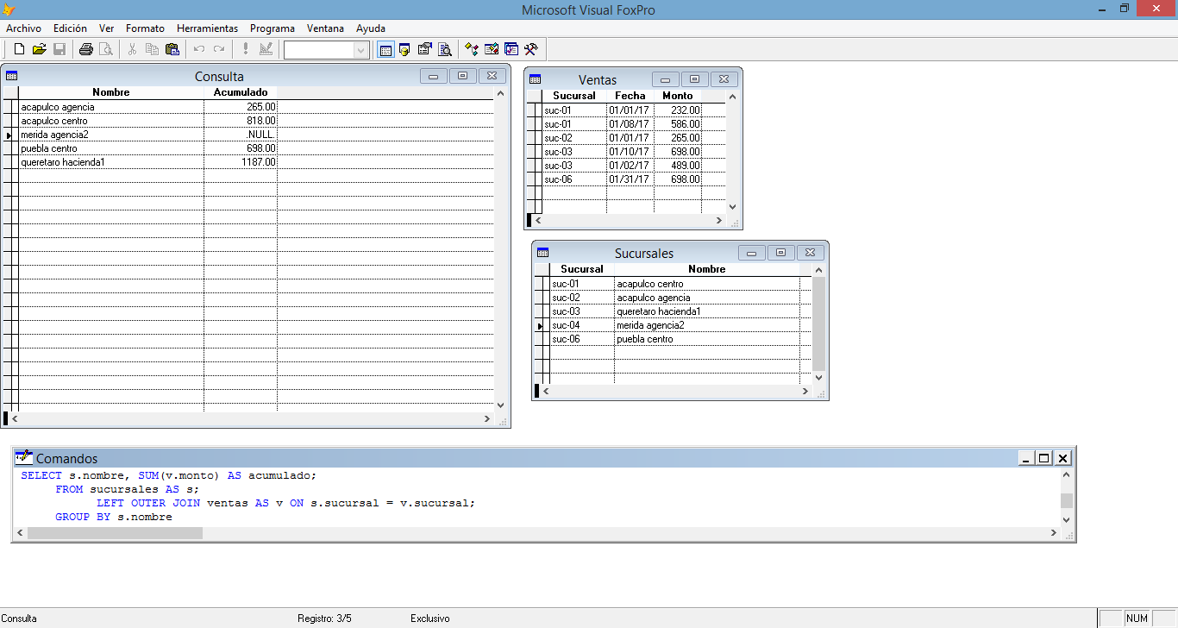
Task: Select the '1187.00' cell in Consulta
Action: click(x=241, y=162)
